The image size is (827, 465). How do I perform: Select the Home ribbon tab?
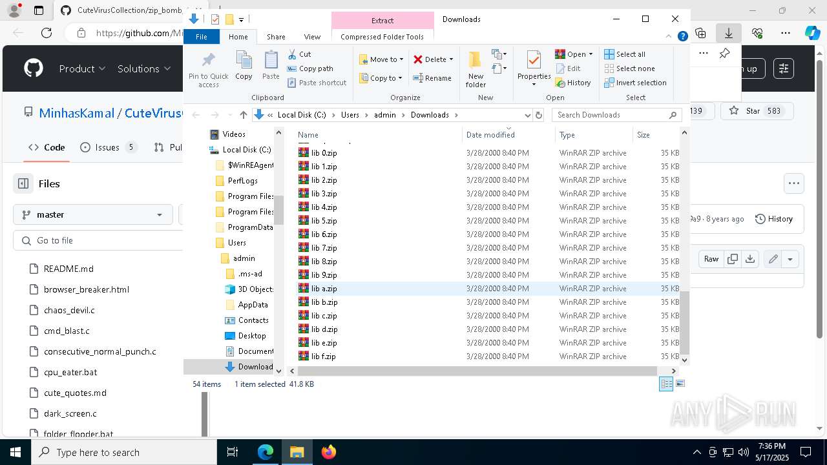(x=238, y=37)
